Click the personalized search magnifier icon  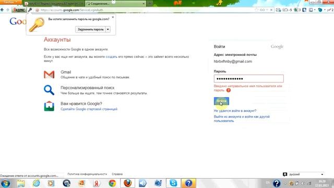click(49, 90)
